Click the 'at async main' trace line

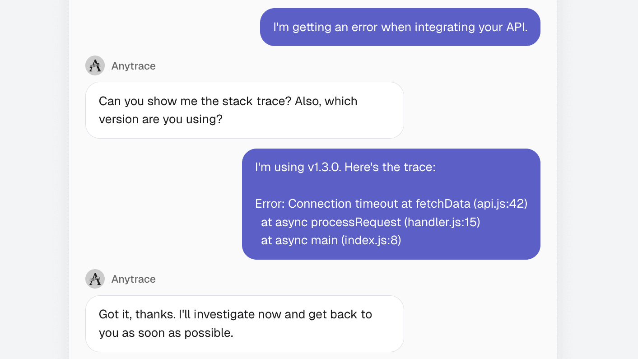[x=331, y=240]
